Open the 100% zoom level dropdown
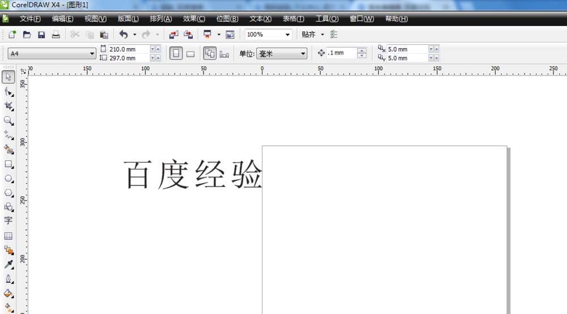This screenshot has width=567, height=314. pos(287,35)
